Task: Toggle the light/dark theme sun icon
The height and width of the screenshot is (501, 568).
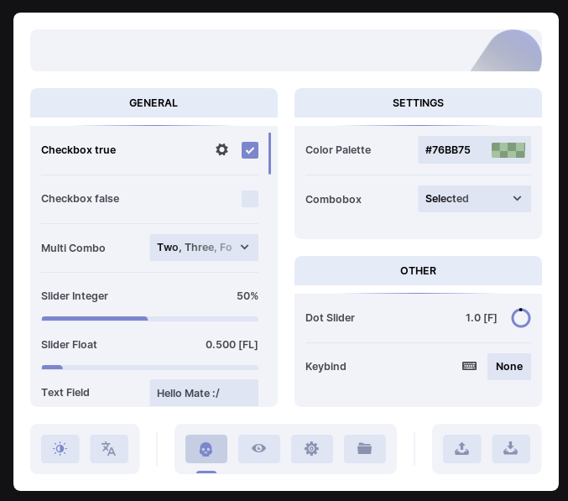Action: coord(60,449)
